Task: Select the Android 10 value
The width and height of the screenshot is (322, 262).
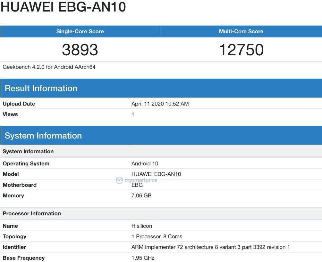Action: [145, 163]
